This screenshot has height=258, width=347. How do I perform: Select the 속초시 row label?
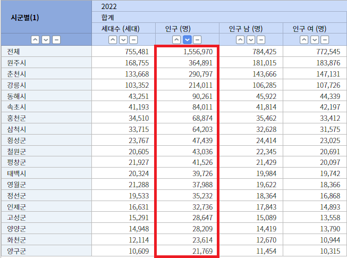click(46, 107)
